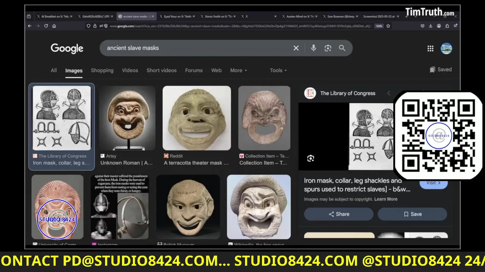Screen dimensions: 485x272
Task: Bookmark this page with star icon
Action: (x=388, y=26)
